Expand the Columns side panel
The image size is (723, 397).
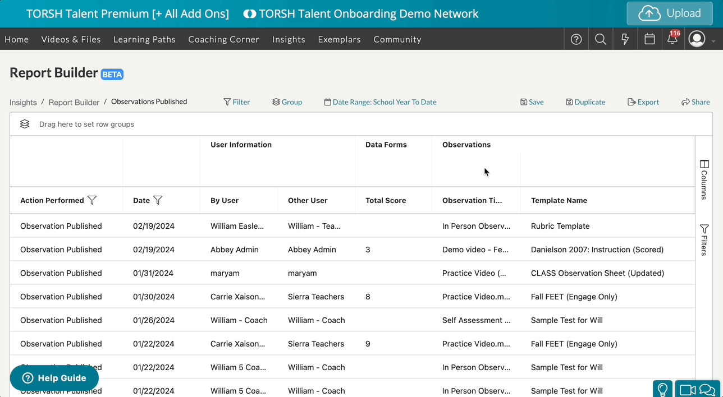coord(704,180)
